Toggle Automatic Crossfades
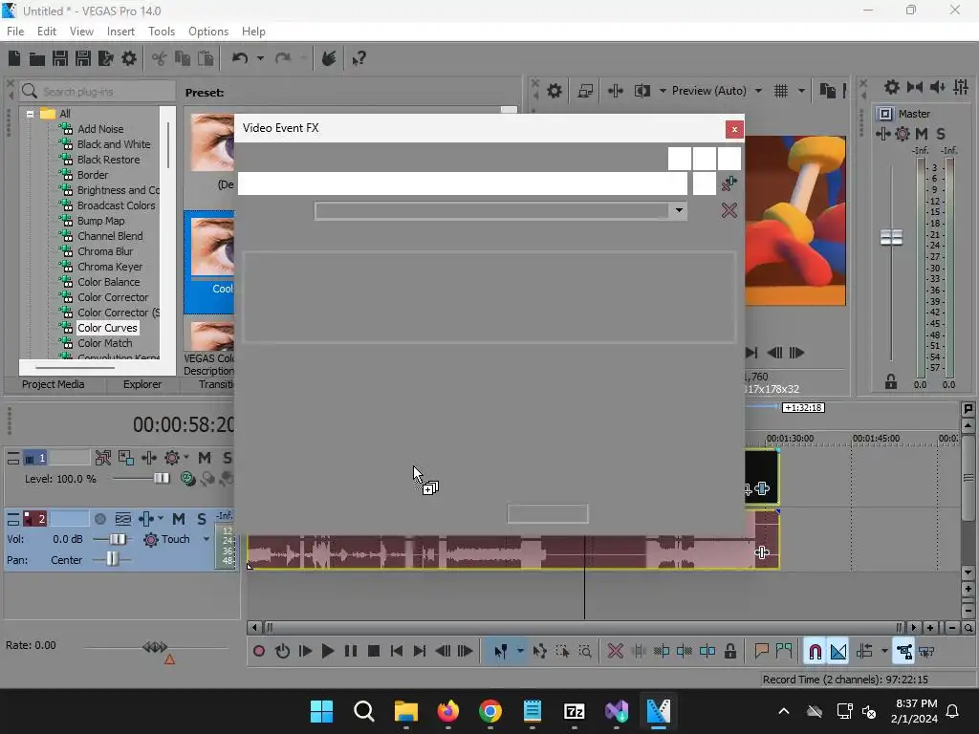Screen dimensions: 979x734 coord(838,652)
